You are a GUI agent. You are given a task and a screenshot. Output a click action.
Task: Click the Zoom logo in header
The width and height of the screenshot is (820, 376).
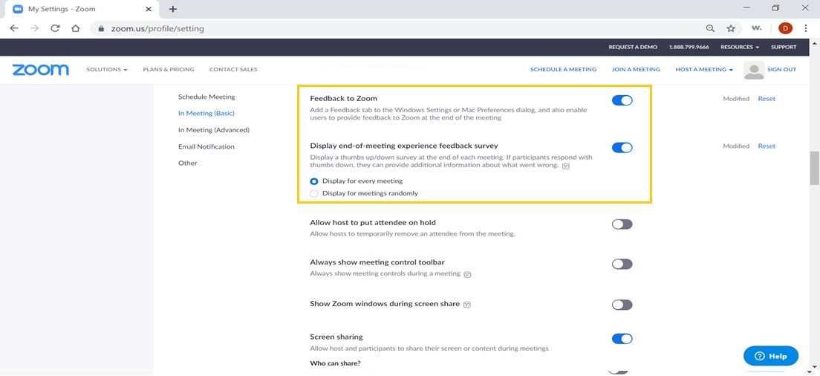[x=40, y=69]
